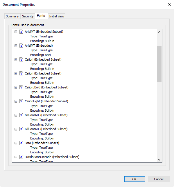The image size is (174, 187).
Task: Click the font icon next to LucidaSansUnicode
Action: tap(21, 157)
